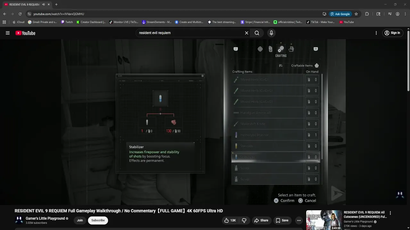Image resolution: width=410 pixels, height=230 pixels.
Task: Click the L1 badge in the game menu
Action: click(236, 49)
